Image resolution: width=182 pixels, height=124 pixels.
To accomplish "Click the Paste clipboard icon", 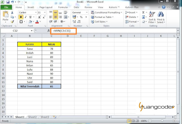I will pyautogui.click(x=5, y=14).
